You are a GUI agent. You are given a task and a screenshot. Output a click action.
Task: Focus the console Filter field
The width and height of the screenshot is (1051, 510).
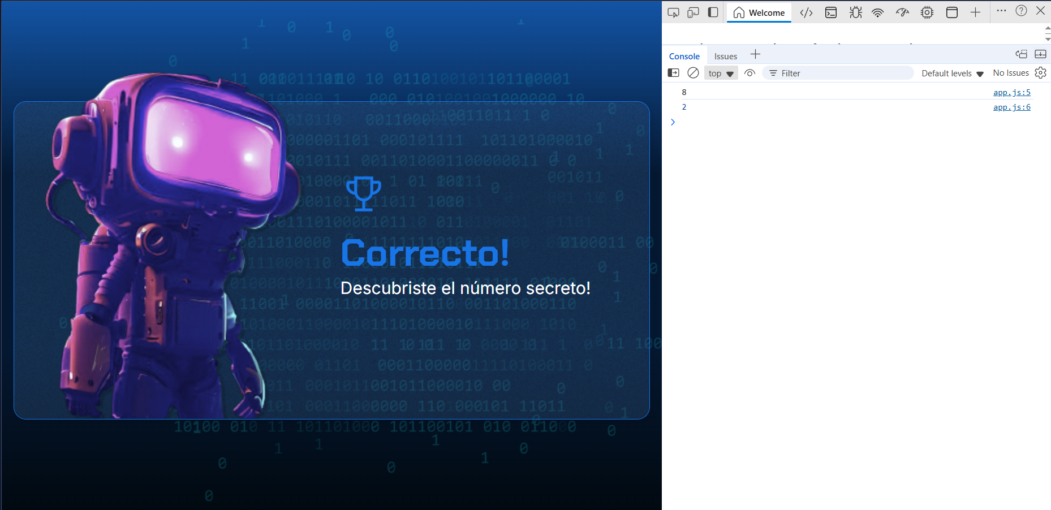(838, 73)
